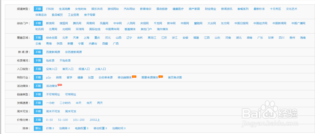
Task: Click the 活动媒体 HOT link
Action: click(52, 86)
